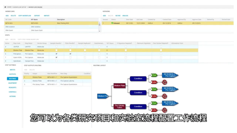Select the Dilution Prep step row
237x133 pixels.
[x=101, y=50]
